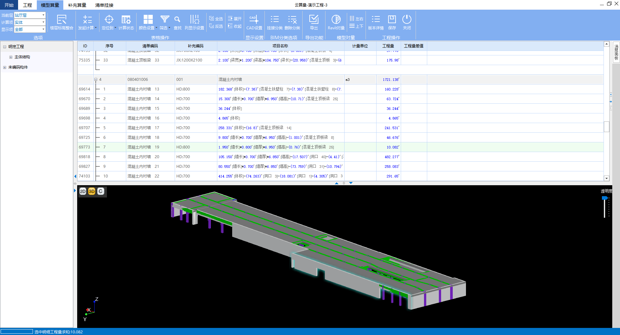Open the 清单挂接 ribbon tab
Screen dimensions: 620x335
click(104, 5)
